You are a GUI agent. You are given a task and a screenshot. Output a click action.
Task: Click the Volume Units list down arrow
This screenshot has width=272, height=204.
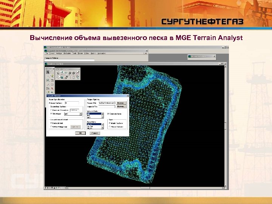point(102,117)
